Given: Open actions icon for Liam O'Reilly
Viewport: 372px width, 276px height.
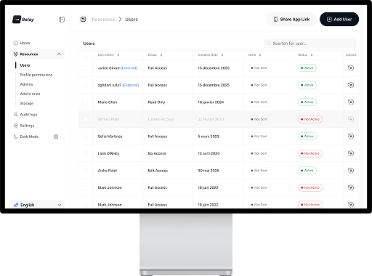Looking at the screenshot, I should [351, 153].
